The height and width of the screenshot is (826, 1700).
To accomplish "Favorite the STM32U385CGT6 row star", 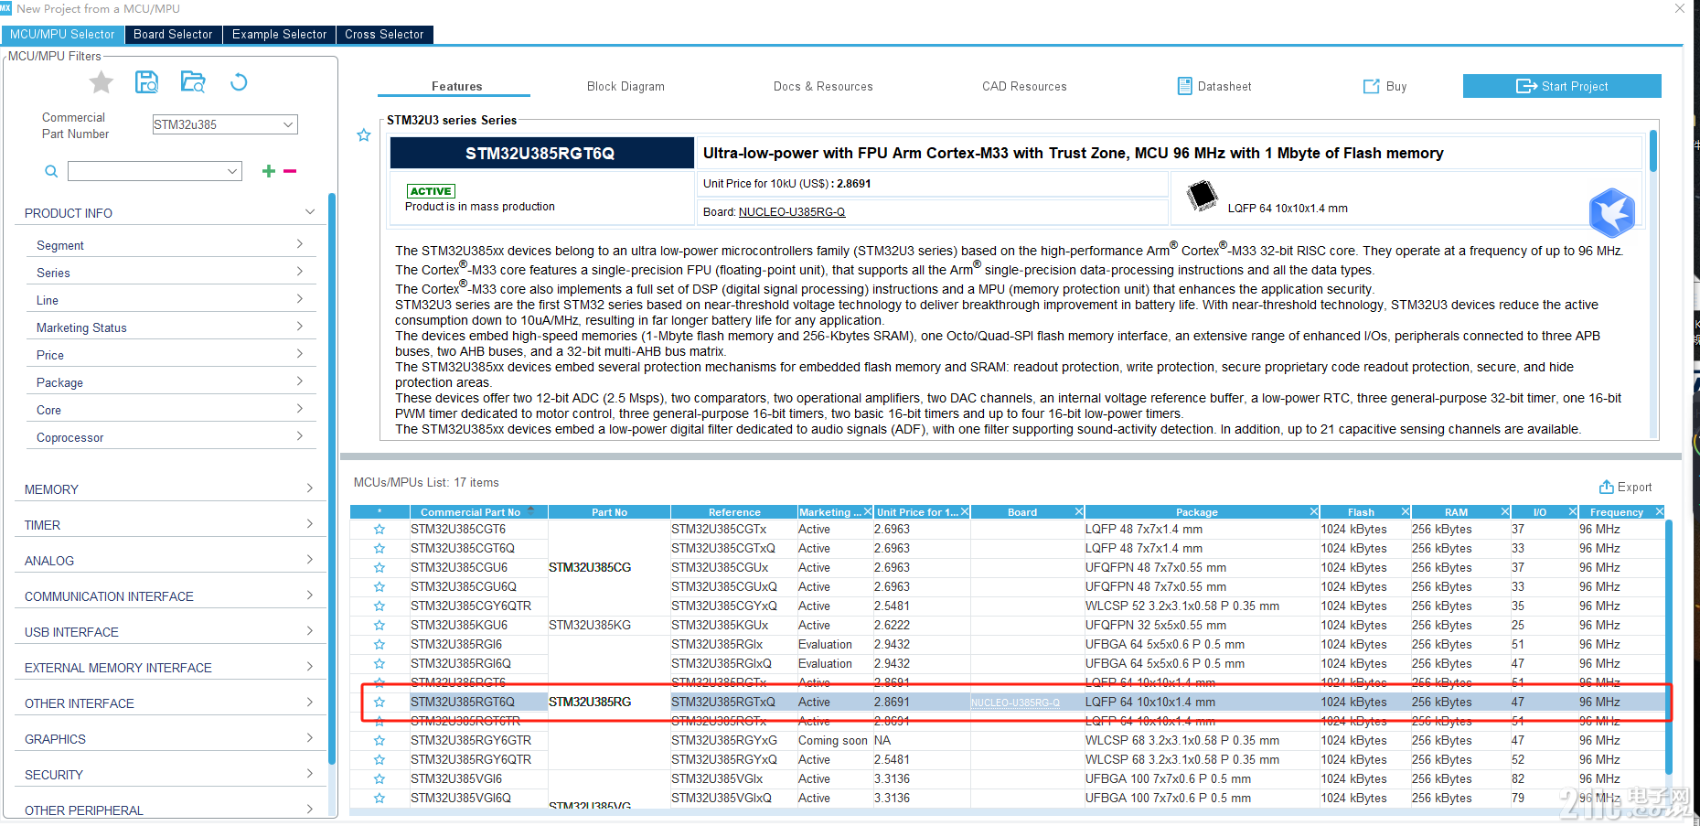I will (380, 530).
